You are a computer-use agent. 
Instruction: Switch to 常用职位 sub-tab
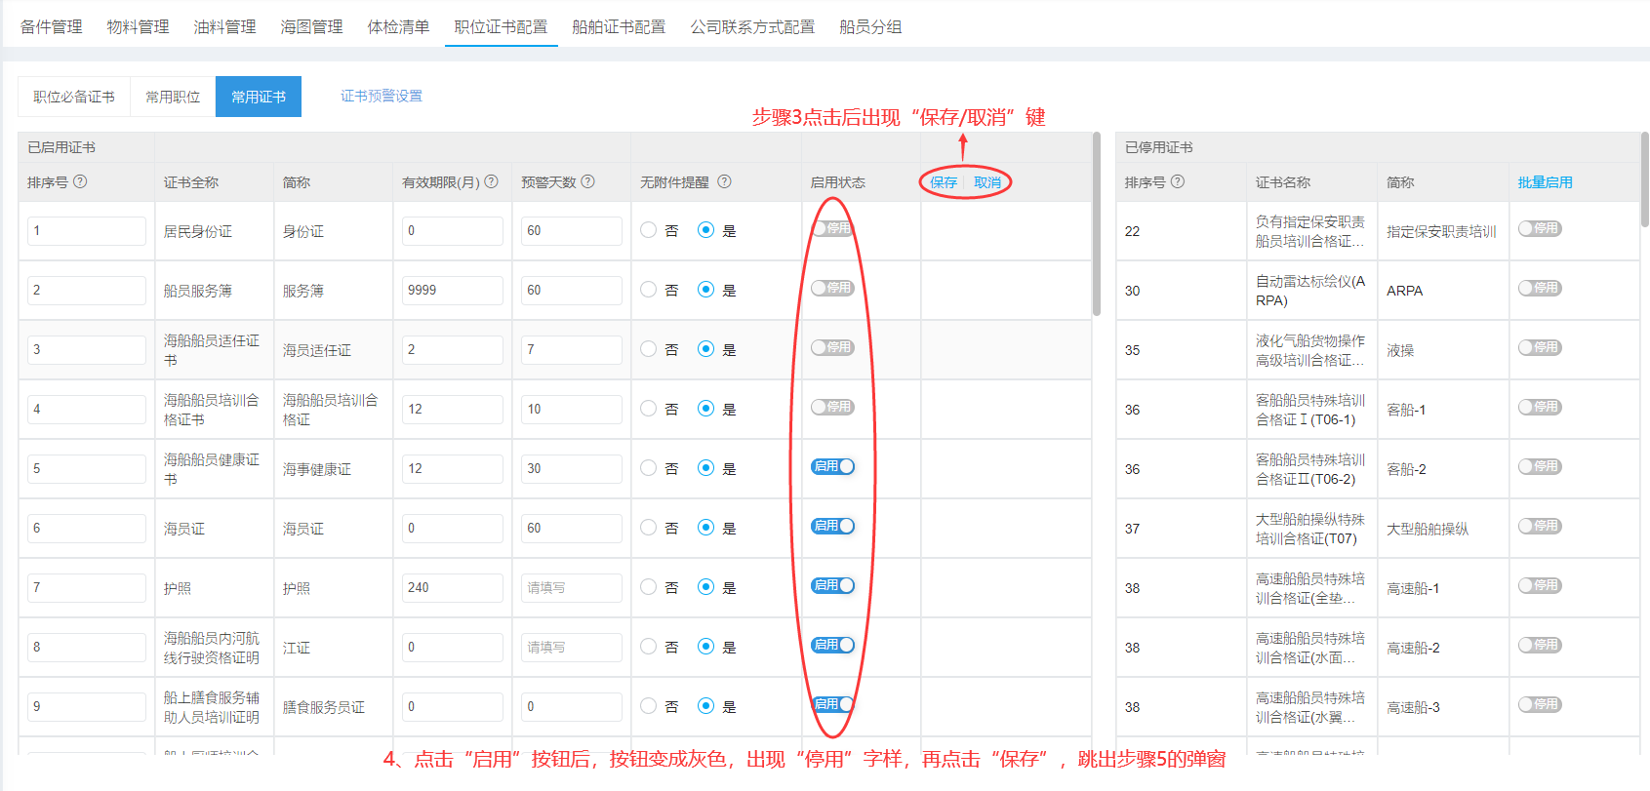coord(173,97)
